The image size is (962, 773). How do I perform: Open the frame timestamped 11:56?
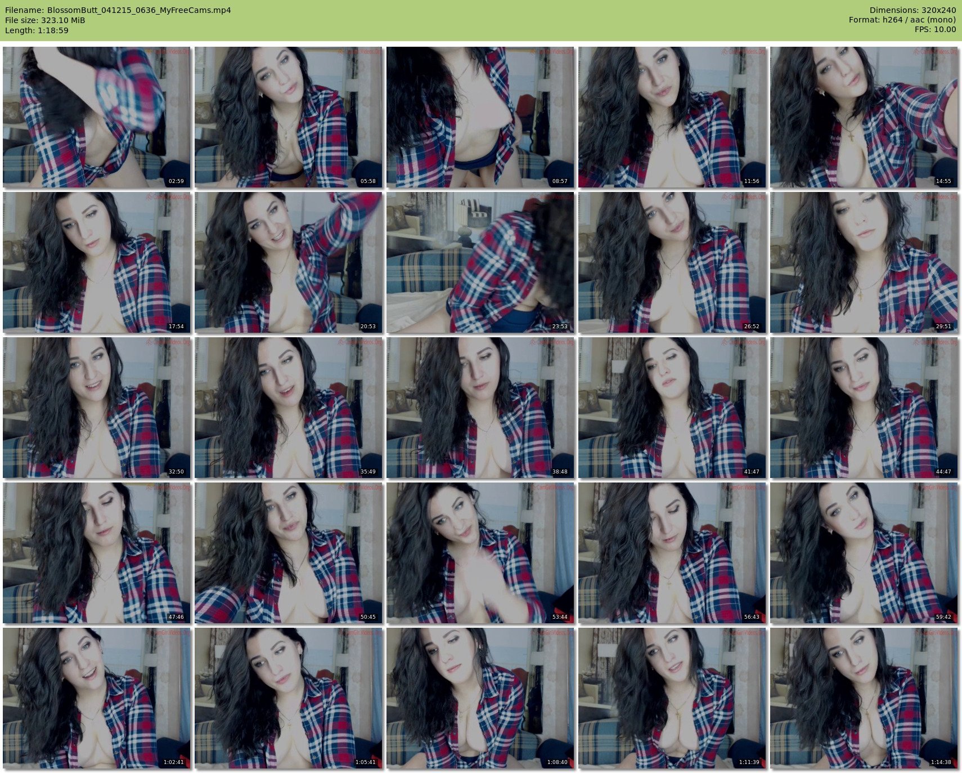point(672,117)
